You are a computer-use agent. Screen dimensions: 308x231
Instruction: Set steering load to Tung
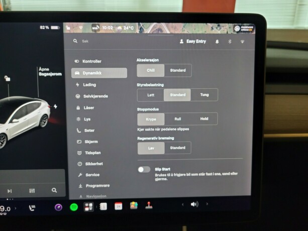tap(204, 94)
